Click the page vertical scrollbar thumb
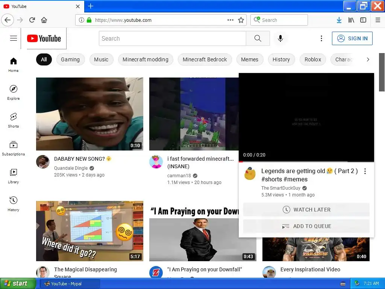This screenshot has width=385, height=289. tap(382, 72)
